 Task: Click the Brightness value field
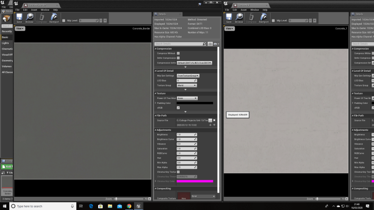coord(187,134)
